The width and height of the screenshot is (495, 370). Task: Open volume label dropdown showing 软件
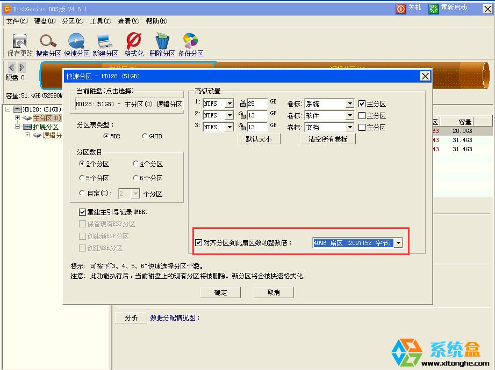click(x=350, y=116)
